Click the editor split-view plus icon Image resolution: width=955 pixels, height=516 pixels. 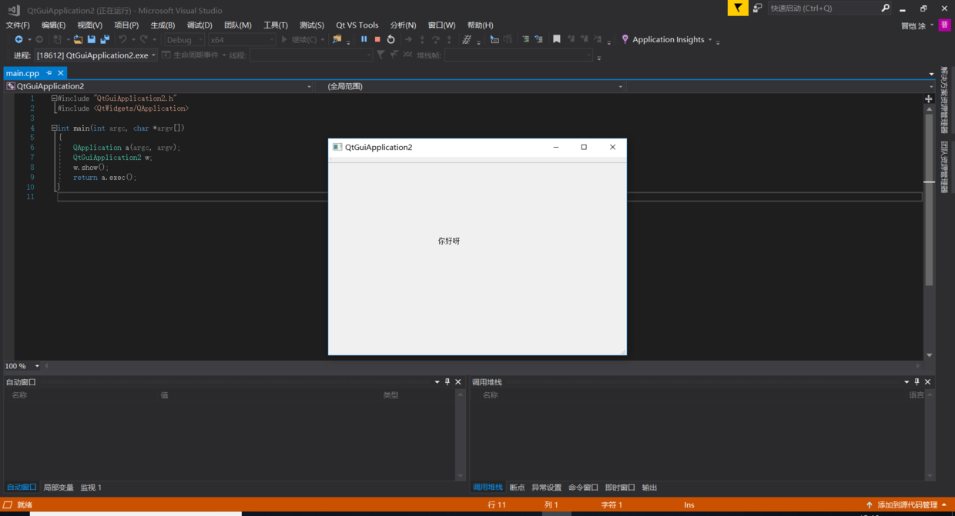(929, 98)
